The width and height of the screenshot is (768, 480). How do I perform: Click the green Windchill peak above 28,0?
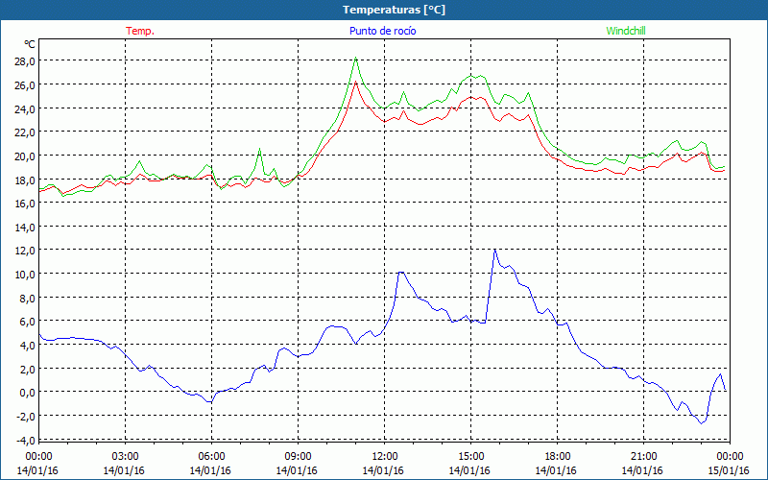tap(356, 58)
